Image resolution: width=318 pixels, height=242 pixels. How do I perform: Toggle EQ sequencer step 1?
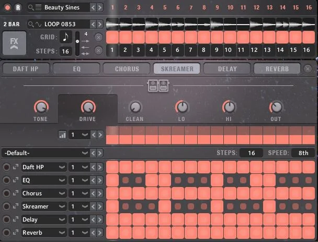coord(112,180)
